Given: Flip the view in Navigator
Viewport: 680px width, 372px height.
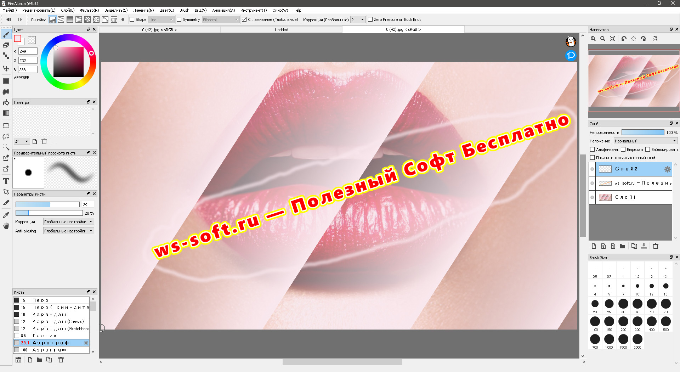Looking at the screenshot, I should point(655,39).
